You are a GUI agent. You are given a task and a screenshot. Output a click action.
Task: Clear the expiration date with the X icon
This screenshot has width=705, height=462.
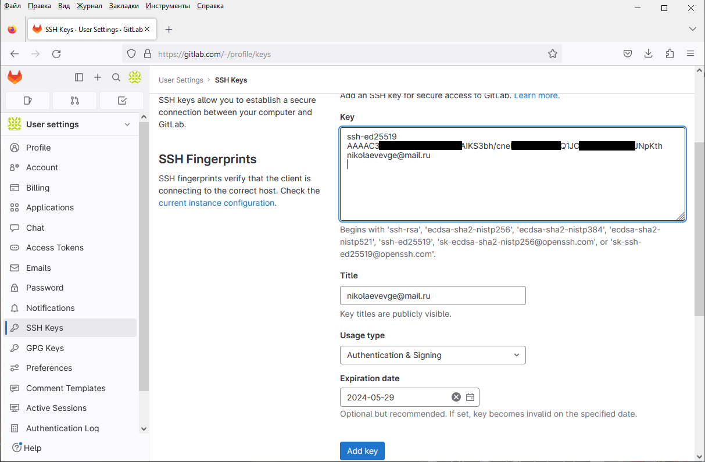456,397
